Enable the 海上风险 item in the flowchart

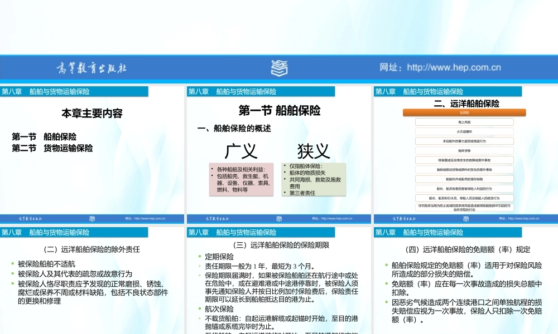pyautogui.click(x=464, y=122)
